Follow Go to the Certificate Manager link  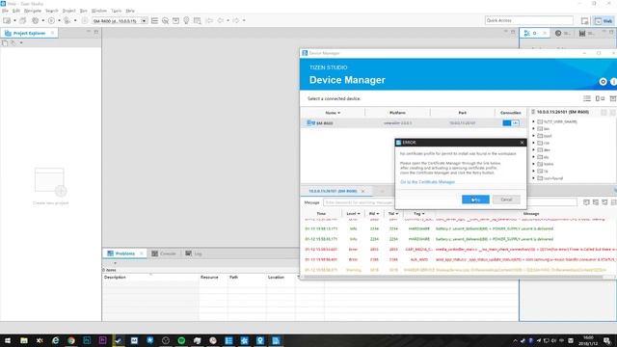(427, 182)
